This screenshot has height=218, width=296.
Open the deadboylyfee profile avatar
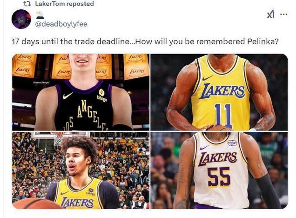[21, 19]
